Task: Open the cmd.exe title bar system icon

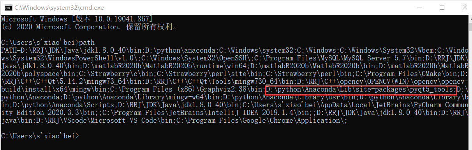Action: (x=7, y=7)
